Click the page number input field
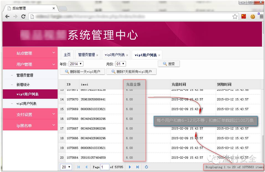The width and height of the screenshot is (265, 172). pos(105,167)
